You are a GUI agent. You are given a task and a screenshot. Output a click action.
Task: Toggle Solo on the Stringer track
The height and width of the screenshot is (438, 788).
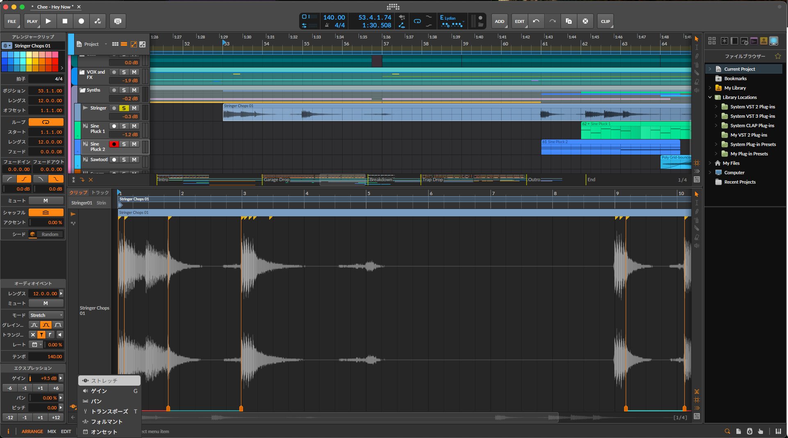tap(124, 108)
